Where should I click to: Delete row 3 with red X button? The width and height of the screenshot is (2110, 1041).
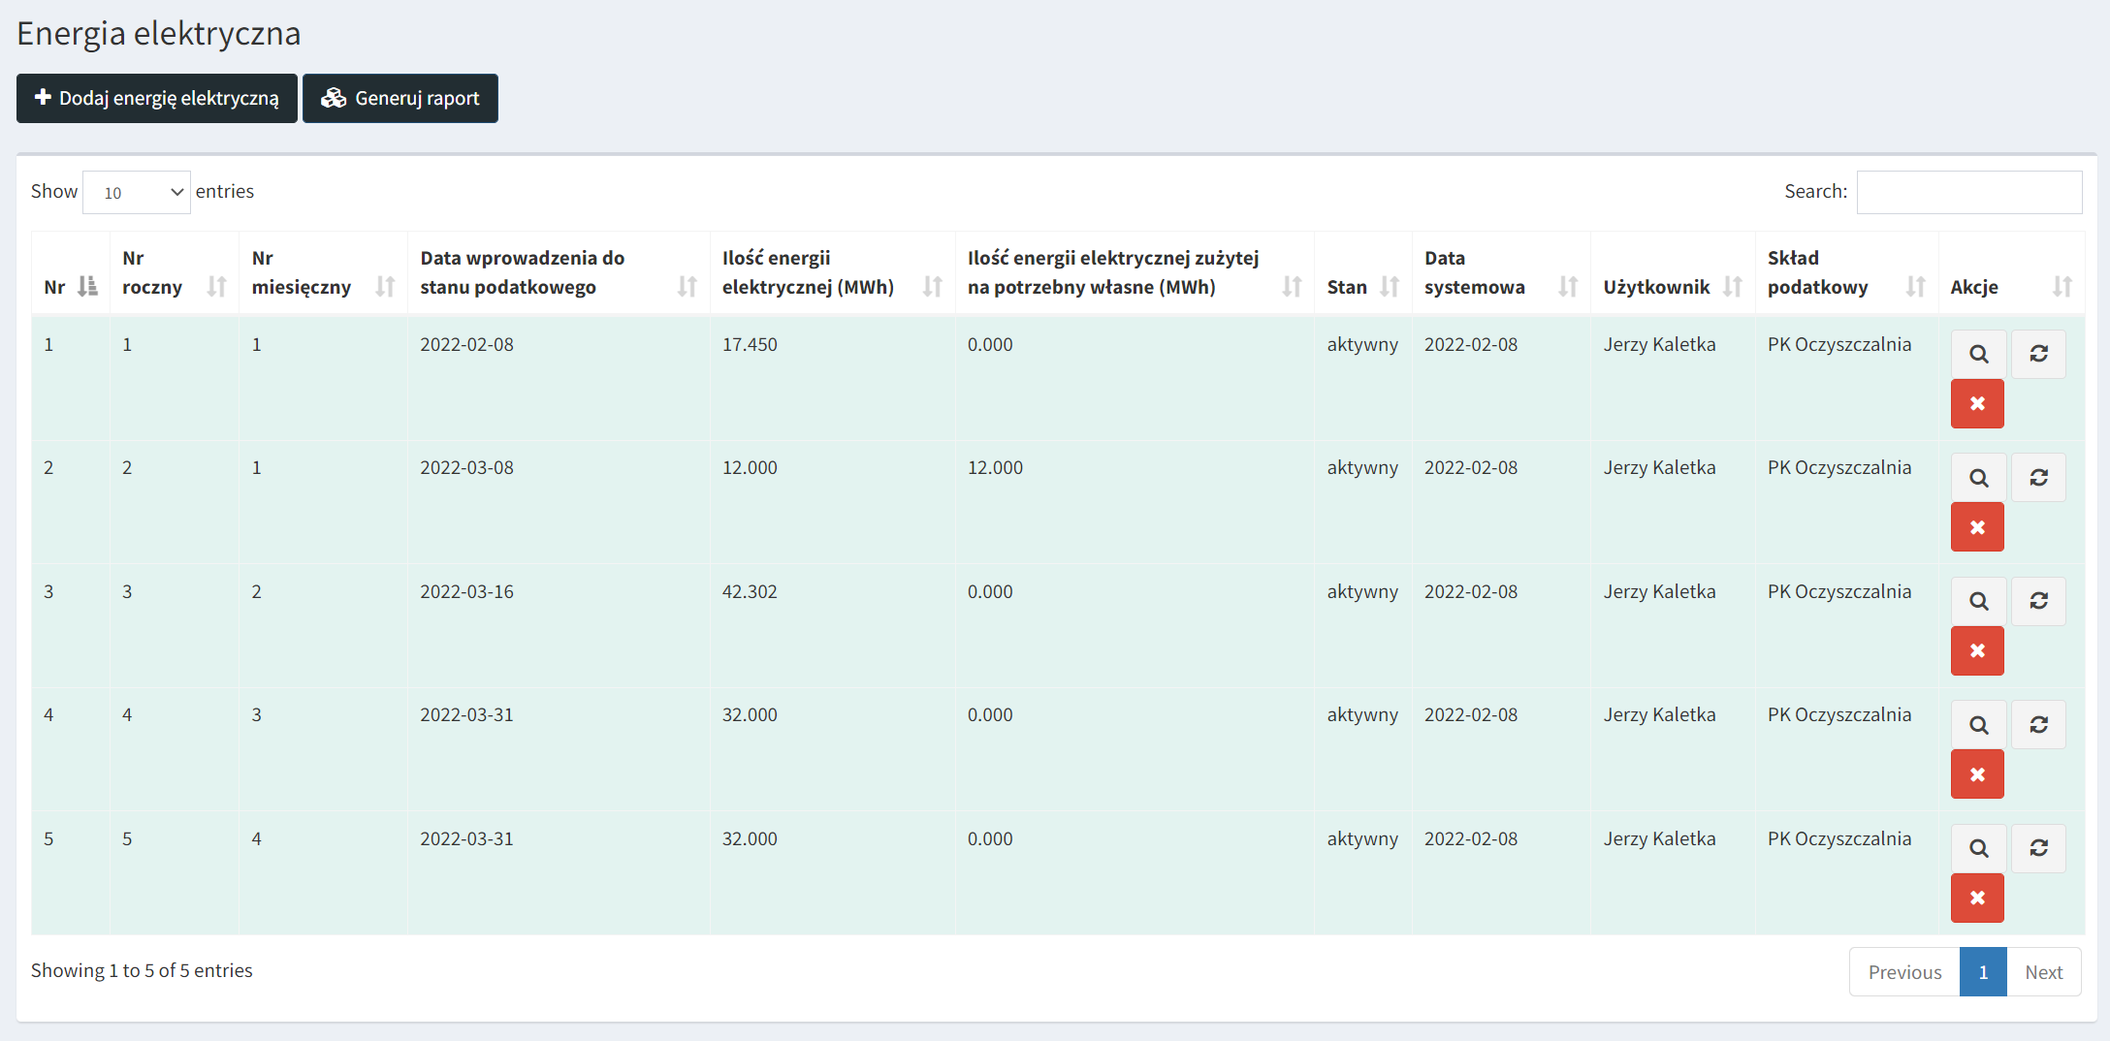point(1977,651)
